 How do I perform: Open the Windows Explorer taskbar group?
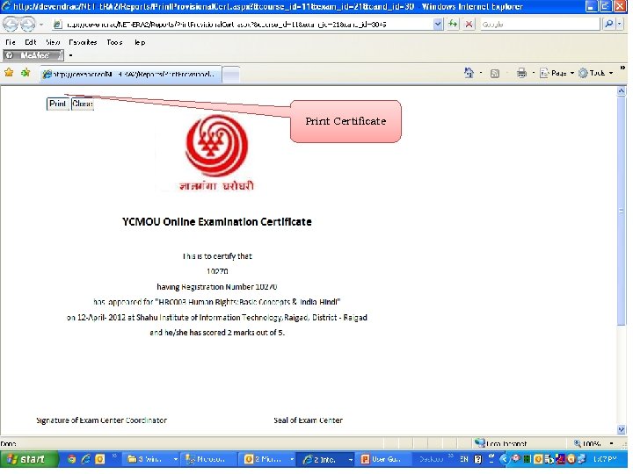(x=152, y=459)
